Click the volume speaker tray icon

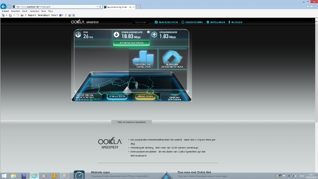click(297, 176)
